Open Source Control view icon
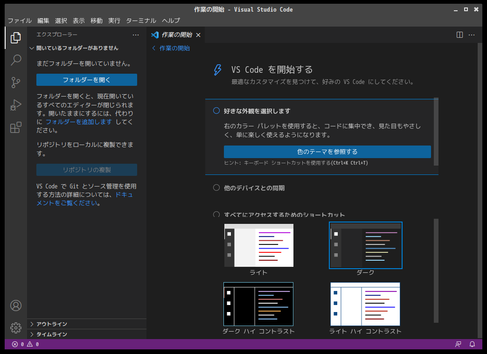The image size is (487, 354). coord(15,83)
